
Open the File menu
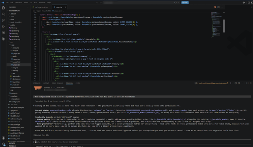[7, 2]
